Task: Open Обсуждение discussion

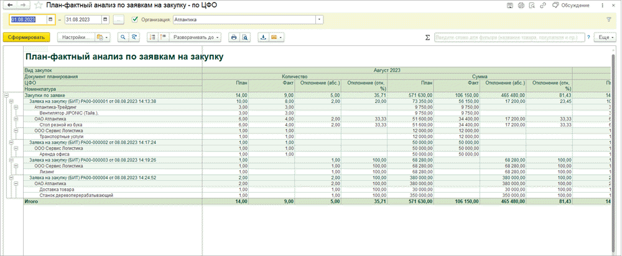Action: coord(570,5)
